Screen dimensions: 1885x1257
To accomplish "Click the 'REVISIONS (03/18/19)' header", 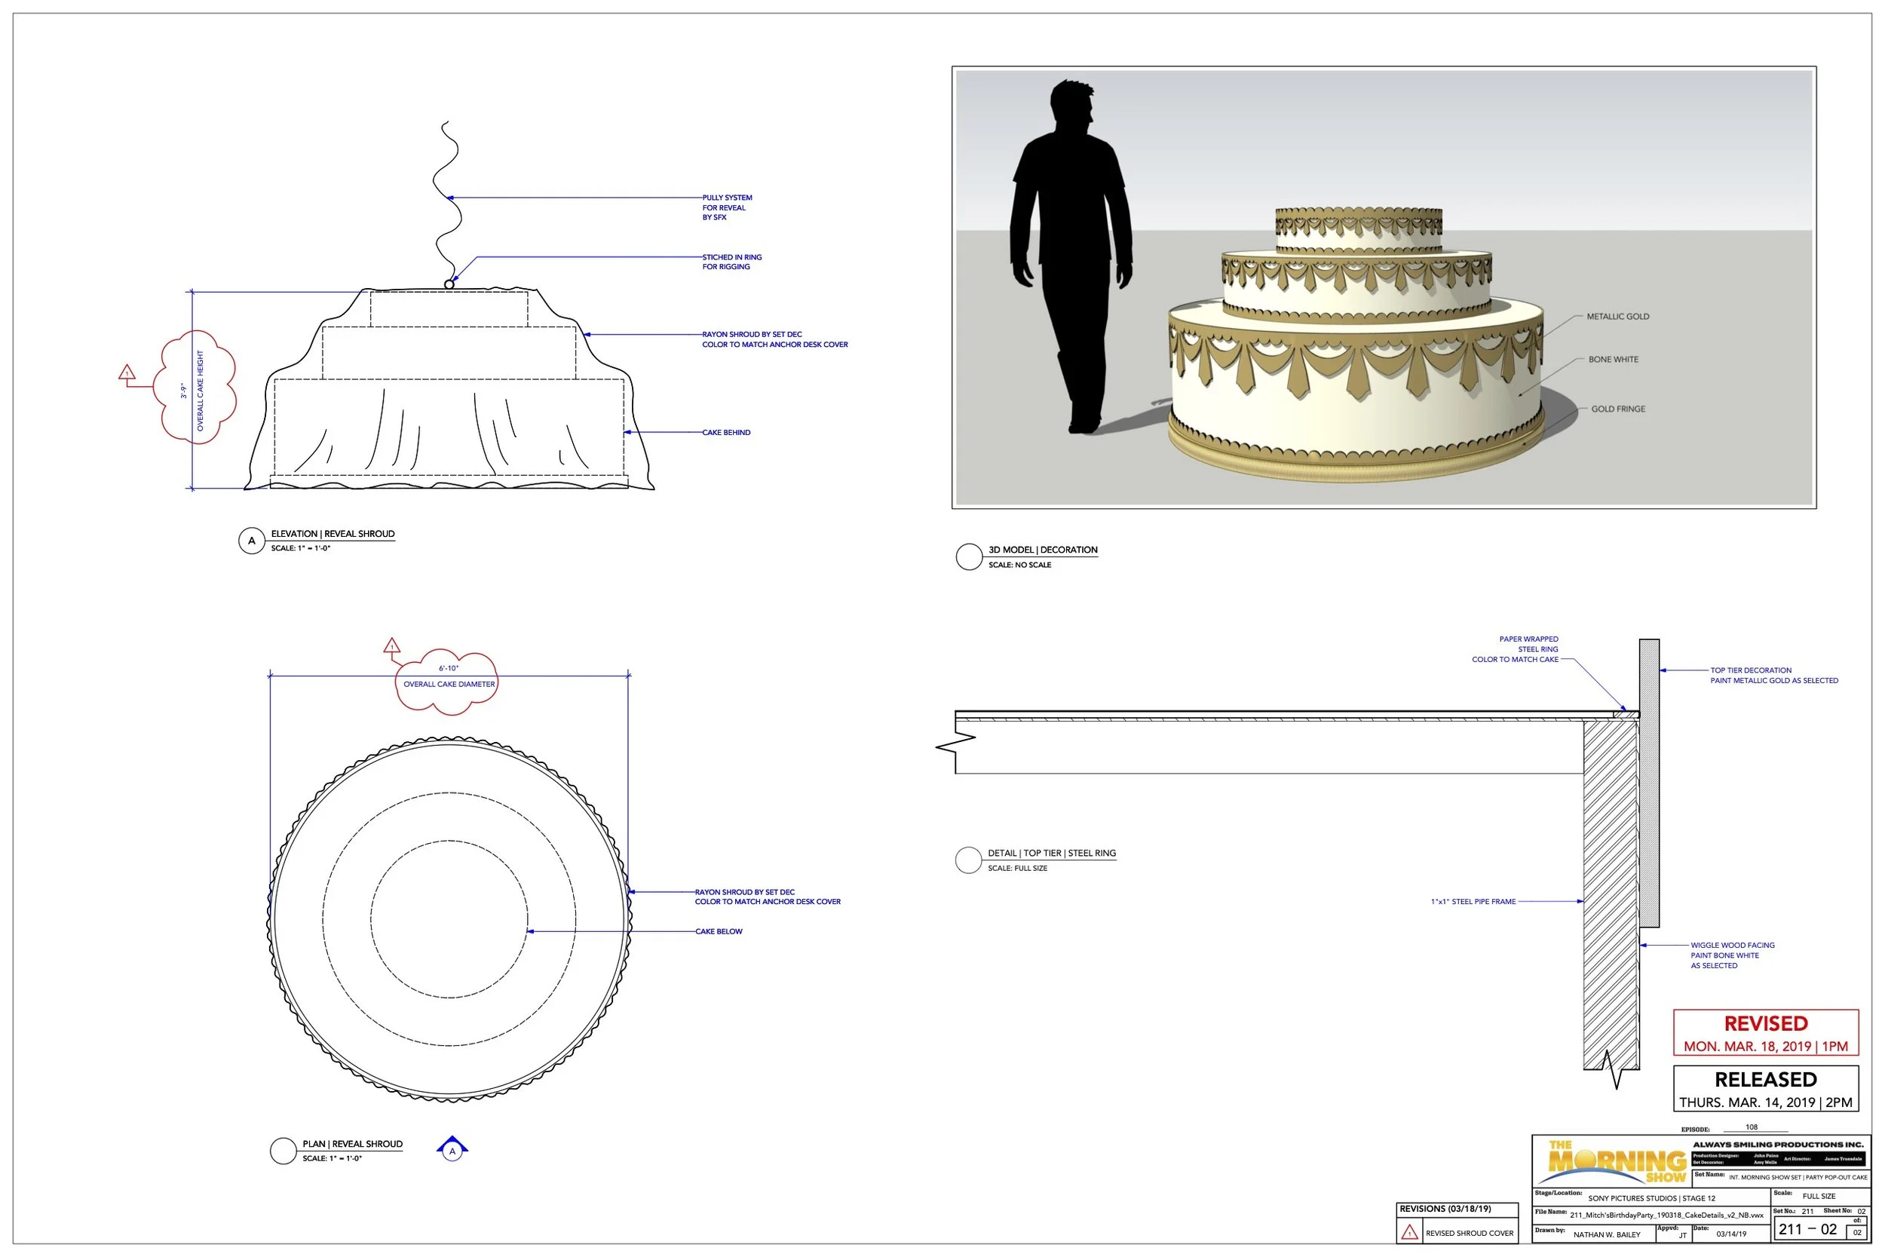I will [x=1445, y=1209].
